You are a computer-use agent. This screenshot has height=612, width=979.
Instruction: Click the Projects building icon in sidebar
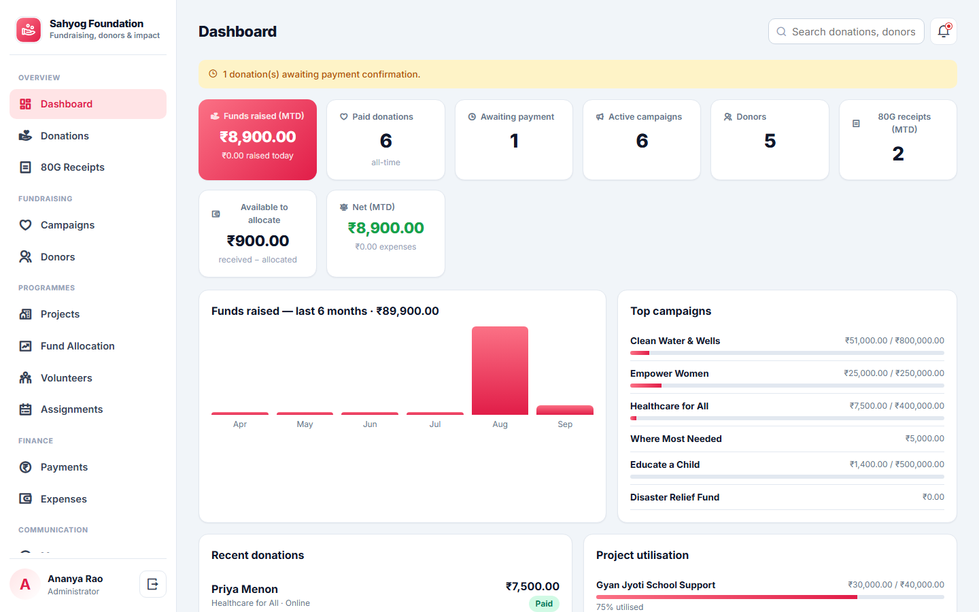pyautogui.click(x=25, y=314)
